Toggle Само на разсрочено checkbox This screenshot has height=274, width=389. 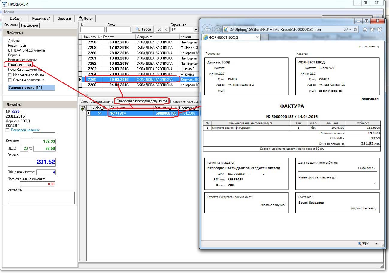[10, 80]
